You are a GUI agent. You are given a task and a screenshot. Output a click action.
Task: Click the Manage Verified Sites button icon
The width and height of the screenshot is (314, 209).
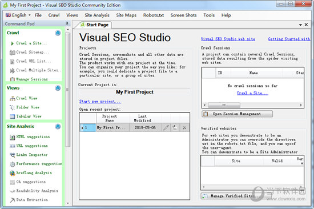(x=204, y=196)
